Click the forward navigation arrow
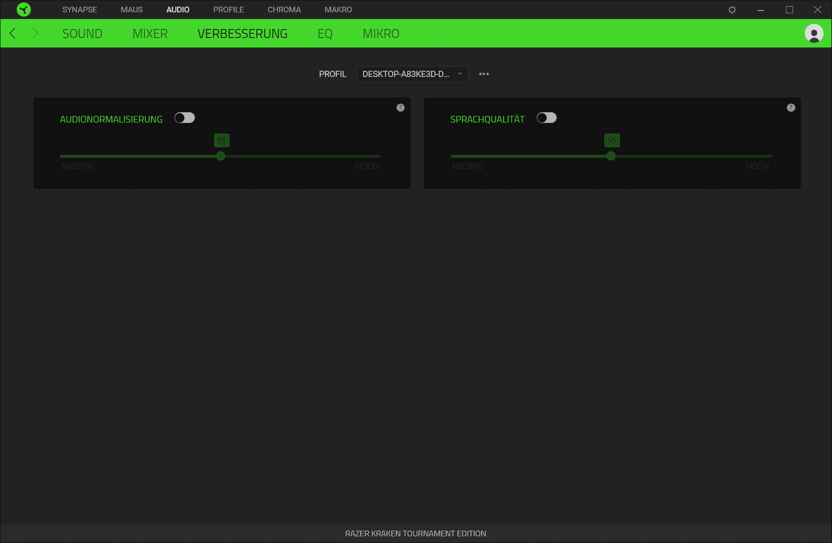The height and width of the screenshot is (543, 832). (x=35, y=33)
